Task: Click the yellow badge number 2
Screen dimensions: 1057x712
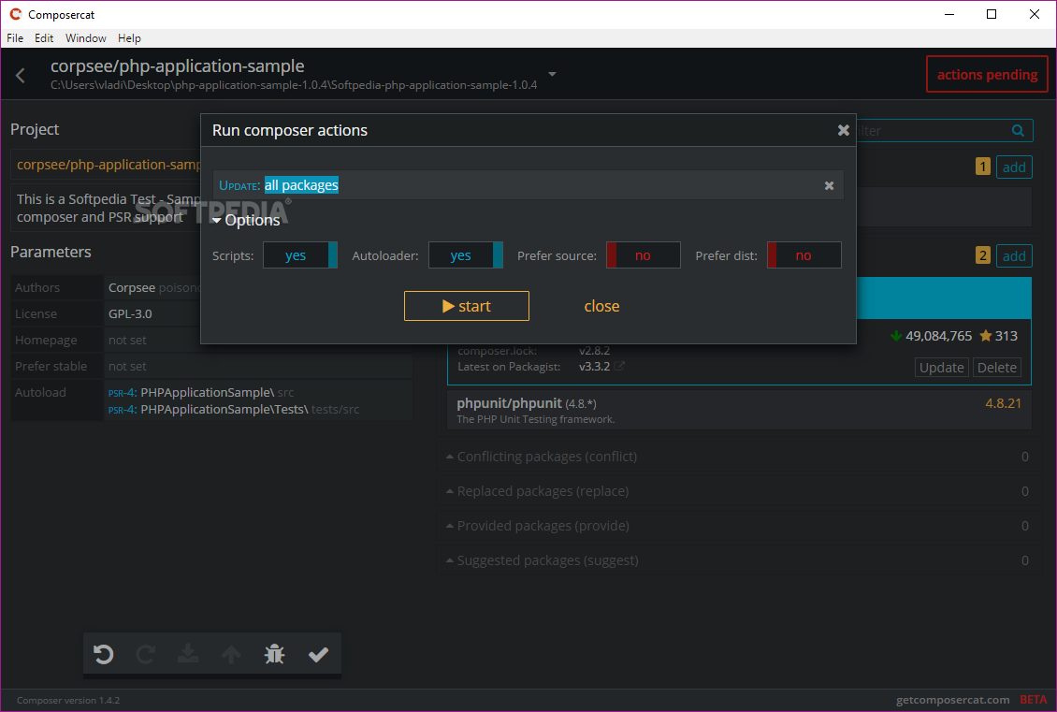Action: pyautogui.click(x=983, y=255)
